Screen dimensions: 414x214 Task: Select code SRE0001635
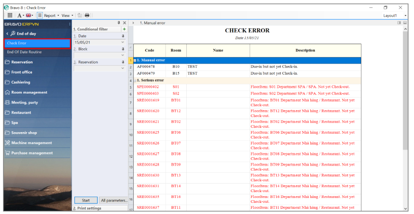click(148, 197)
